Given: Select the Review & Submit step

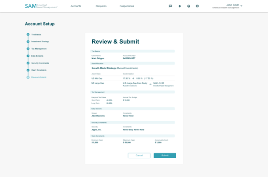Looking at the screenshot, I should [x=39, y=77].
